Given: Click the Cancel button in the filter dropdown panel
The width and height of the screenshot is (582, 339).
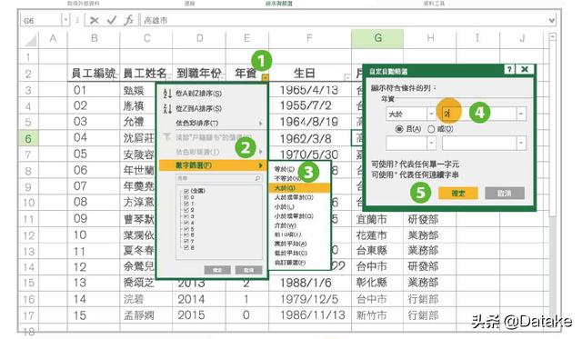Looking at the screenshot, I should [x=248, y=270].
